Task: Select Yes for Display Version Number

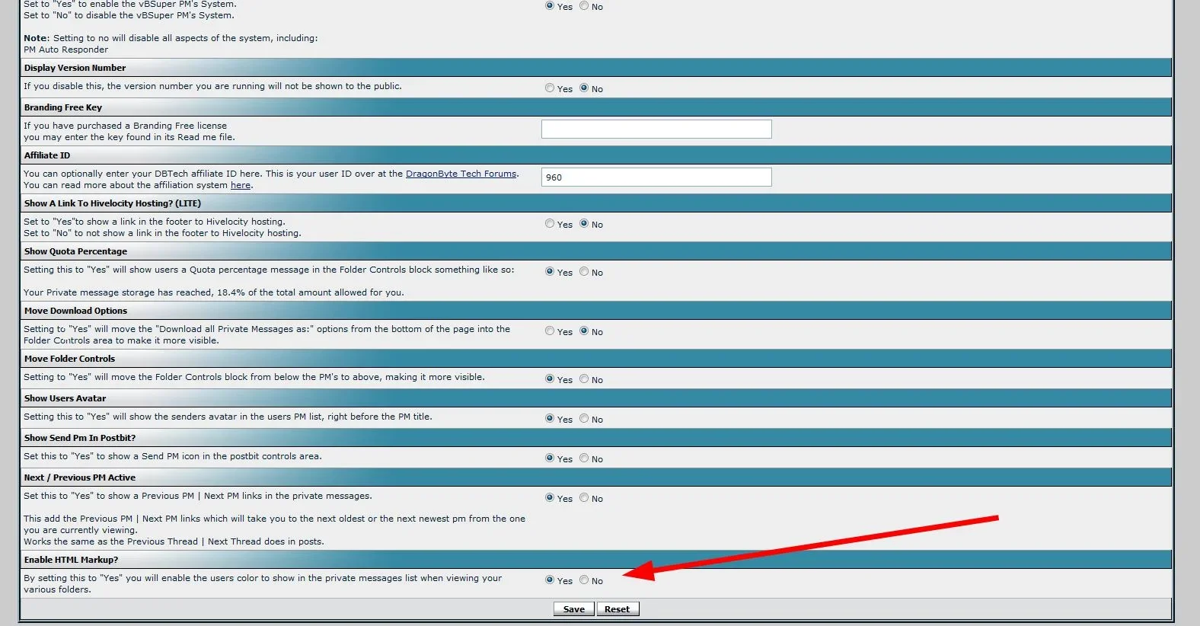Action: pos(550,88)
